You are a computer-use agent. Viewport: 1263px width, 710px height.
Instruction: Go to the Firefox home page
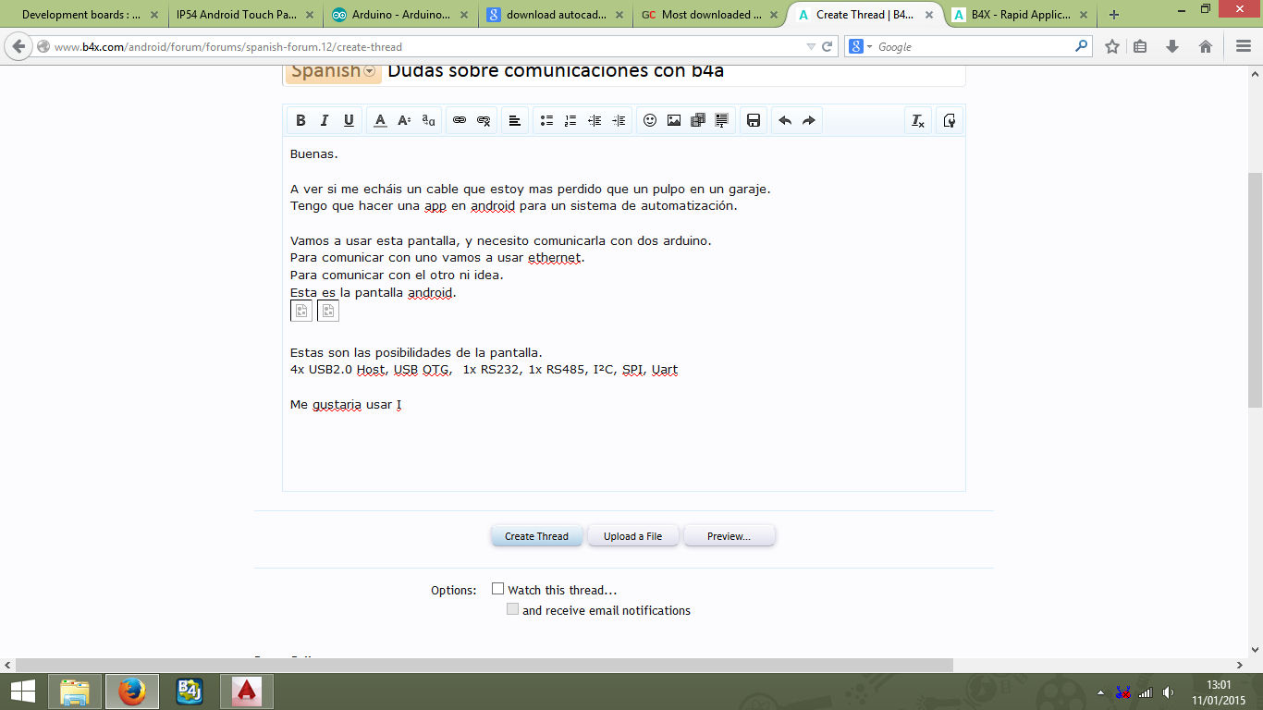(x=1206, y=46)
